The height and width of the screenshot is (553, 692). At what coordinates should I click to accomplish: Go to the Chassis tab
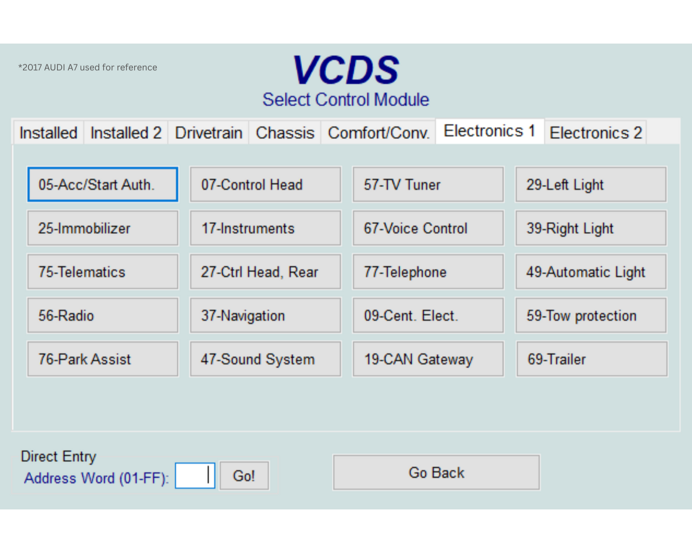[285, 133]
